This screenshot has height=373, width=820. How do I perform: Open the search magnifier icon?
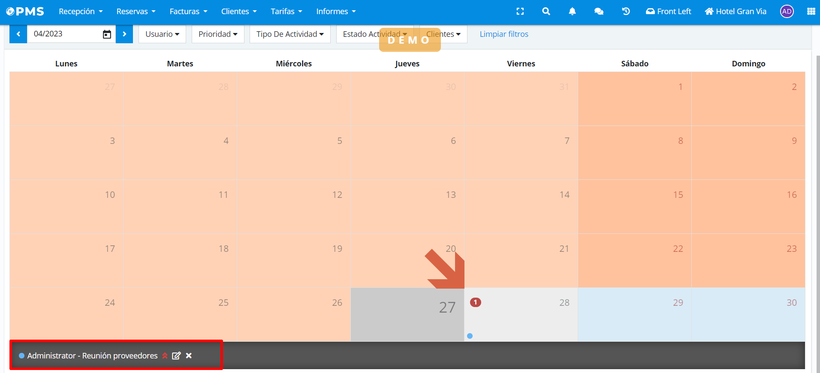click(x=546, y=12)
